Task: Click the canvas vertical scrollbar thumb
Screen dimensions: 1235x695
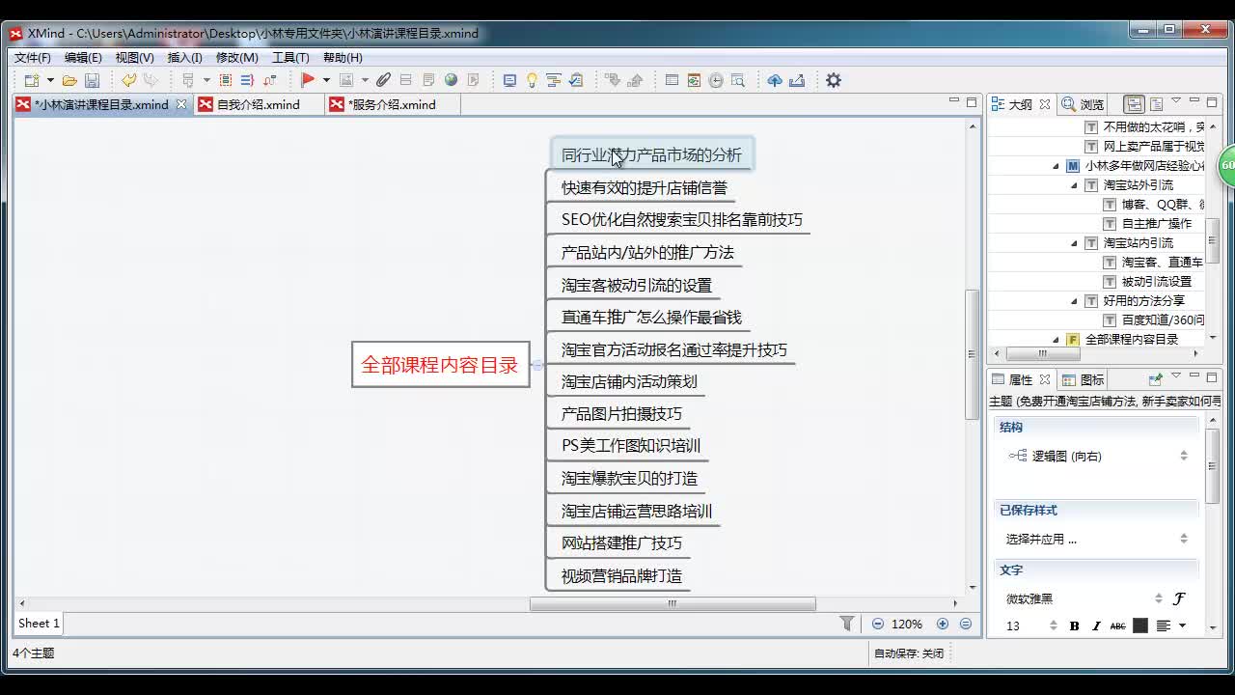Action: click(973, 353)
